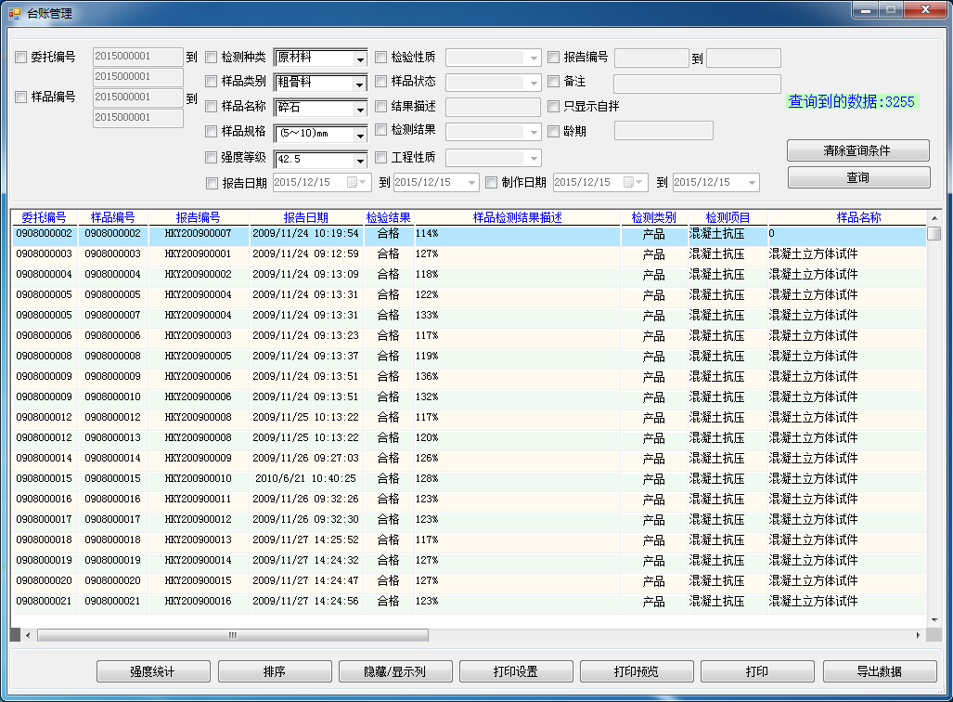The width and height of the screenshot is (953, 702).
Task: Toggle the 只显示自拌 checkbox
Action: tap(554, 107)
